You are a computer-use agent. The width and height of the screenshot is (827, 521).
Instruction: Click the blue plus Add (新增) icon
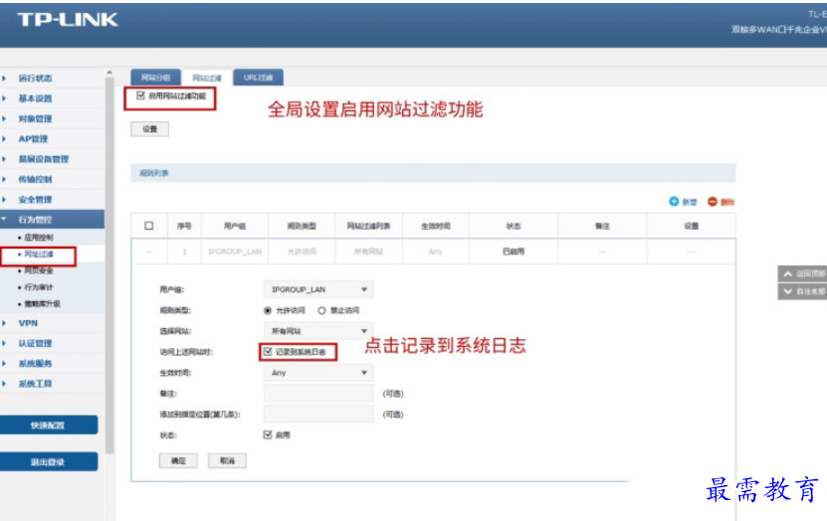pos(674,201)
